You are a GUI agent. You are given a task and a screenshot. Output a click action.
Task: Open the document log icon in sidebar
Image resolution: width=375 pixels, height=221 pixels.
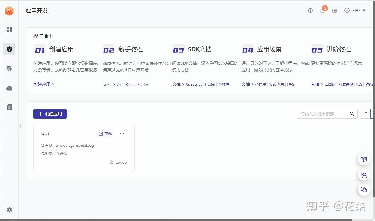tap(9, 107)
